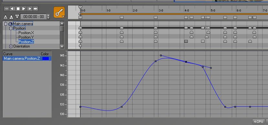The width and height of the screenshot is (268, 125).
Task: Click the striped triangle icon left of timecode
Action: pyautogui.click(x=5, y=17)
